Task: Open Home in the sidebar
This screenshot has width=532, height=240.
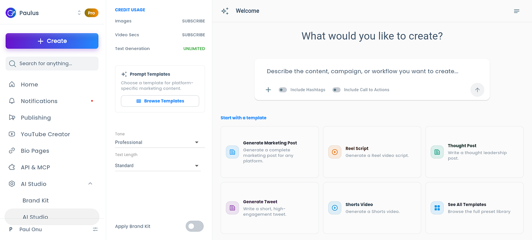Action: click(52, 84)
